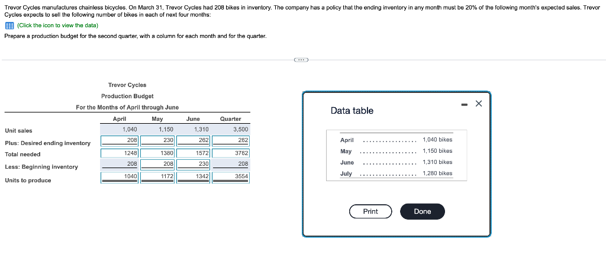Image resolution: width=606 pixels, height=280 pixels.
Task: Click the Quarter column header
Action: (x=230, y=119)
